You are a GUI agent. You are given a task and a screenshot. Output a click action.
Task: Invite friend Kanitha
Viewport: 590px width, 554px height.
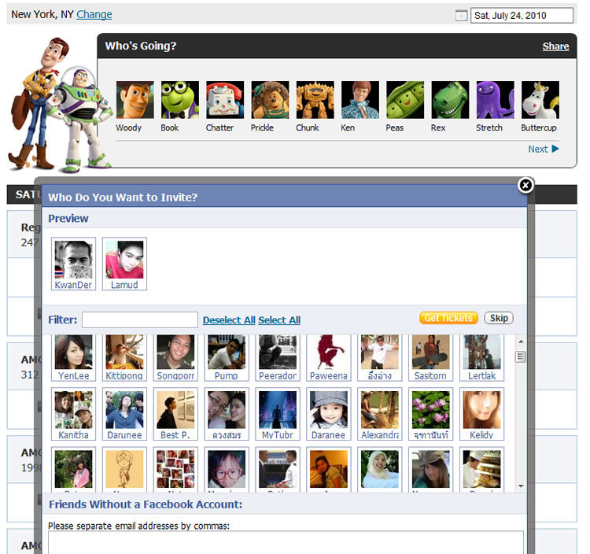(x=73, y=414)
